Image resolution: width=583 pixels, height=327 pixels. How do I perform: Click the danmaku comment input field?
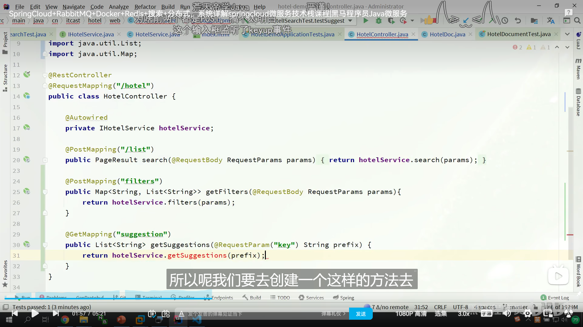pos(252,314)
